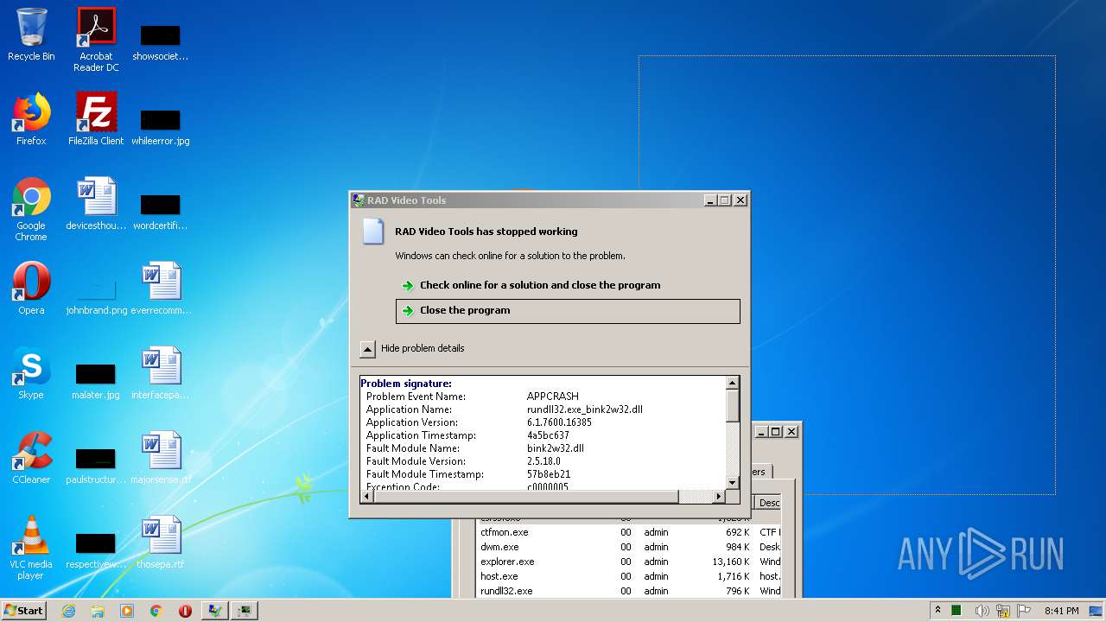Click bink2w32.dll fault module name value
The image size is (1106, 622).
556,448
